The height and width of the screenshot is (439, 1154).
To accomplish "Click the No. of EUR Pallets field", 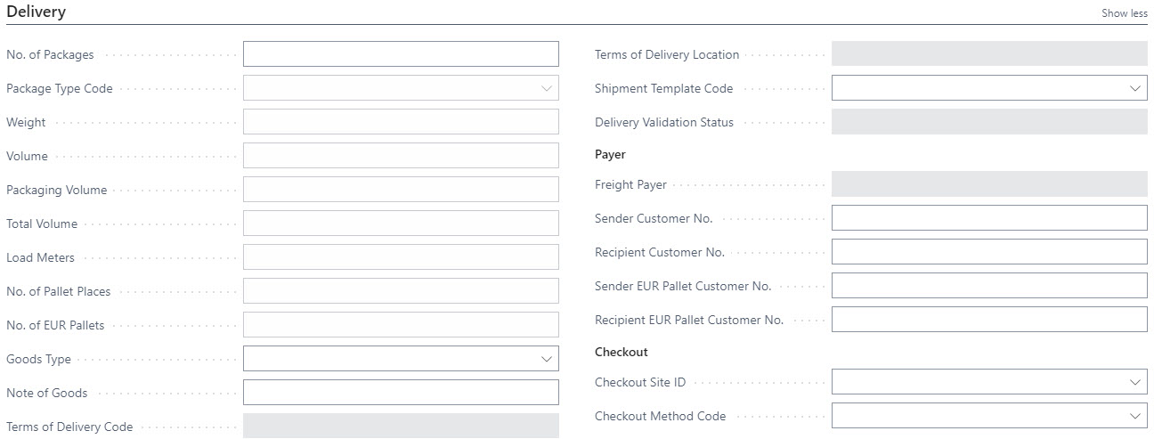I will tap(401, 325).
